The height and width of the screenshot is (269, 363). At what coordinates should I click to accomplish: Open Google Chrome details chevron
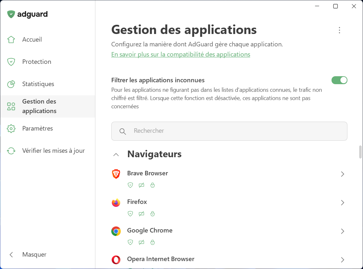tap(343, 231)
